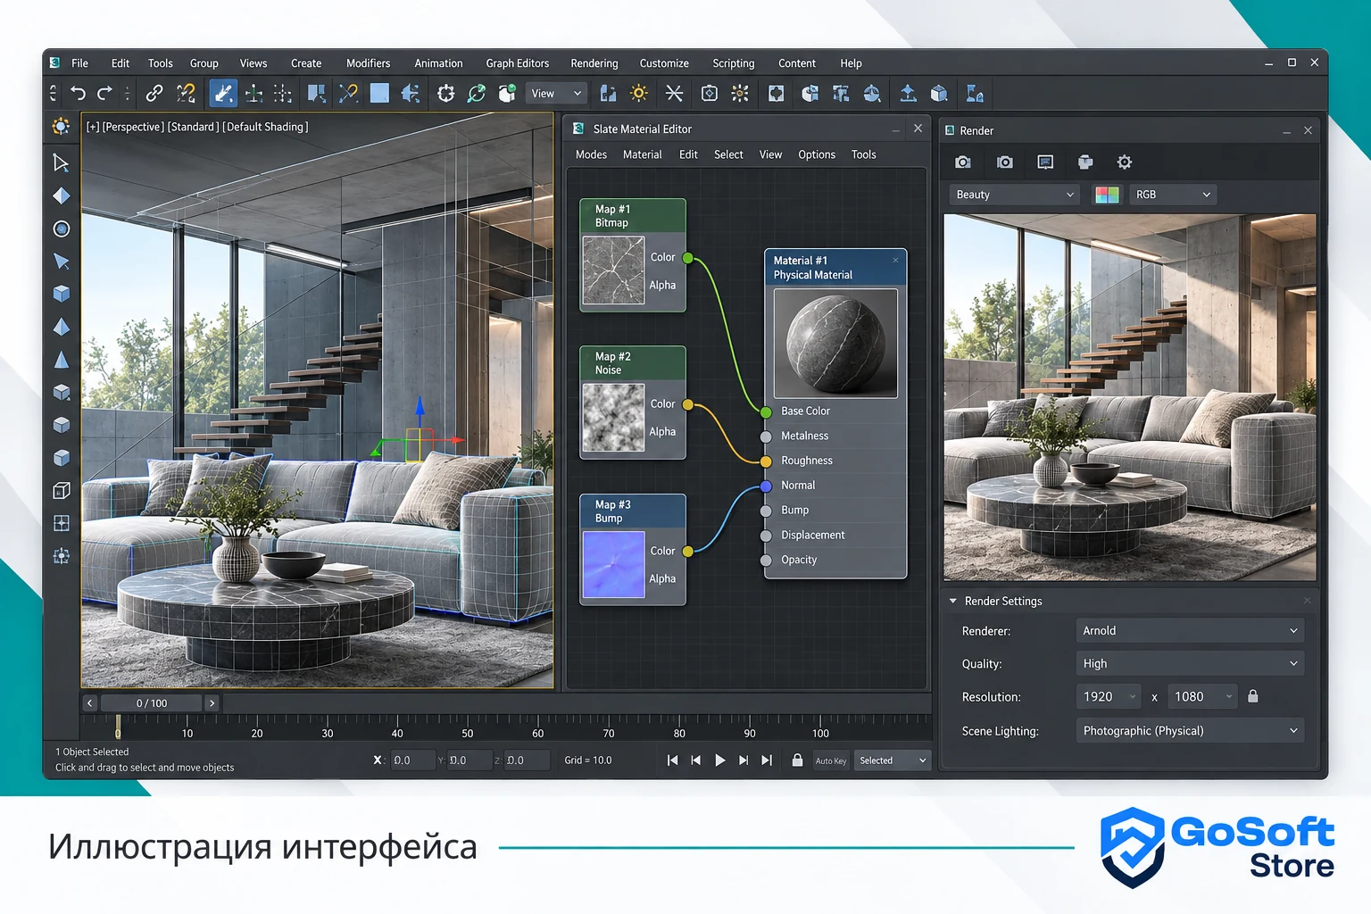Viewport: 1371px width, 914px height.
Task: Click the printer icon in Render panel
Action: [1085, 162]
